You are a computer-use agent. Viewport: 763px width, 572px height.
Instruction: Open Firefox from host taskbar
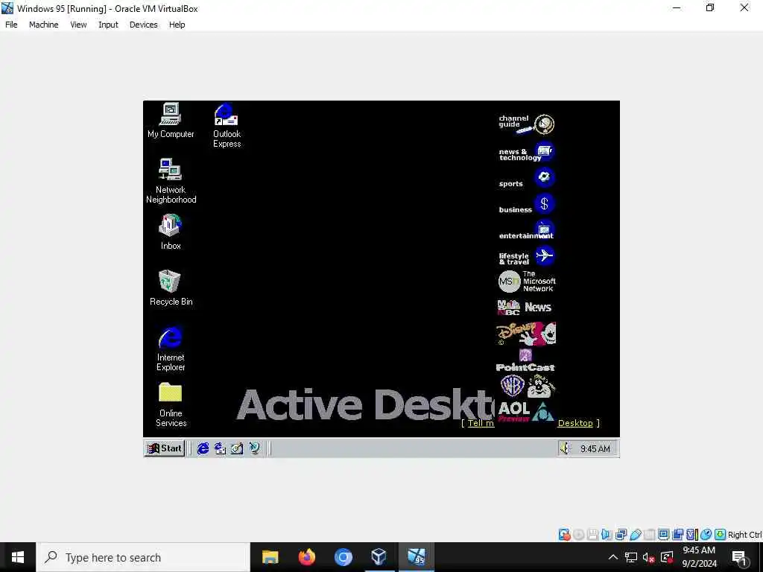306,557
